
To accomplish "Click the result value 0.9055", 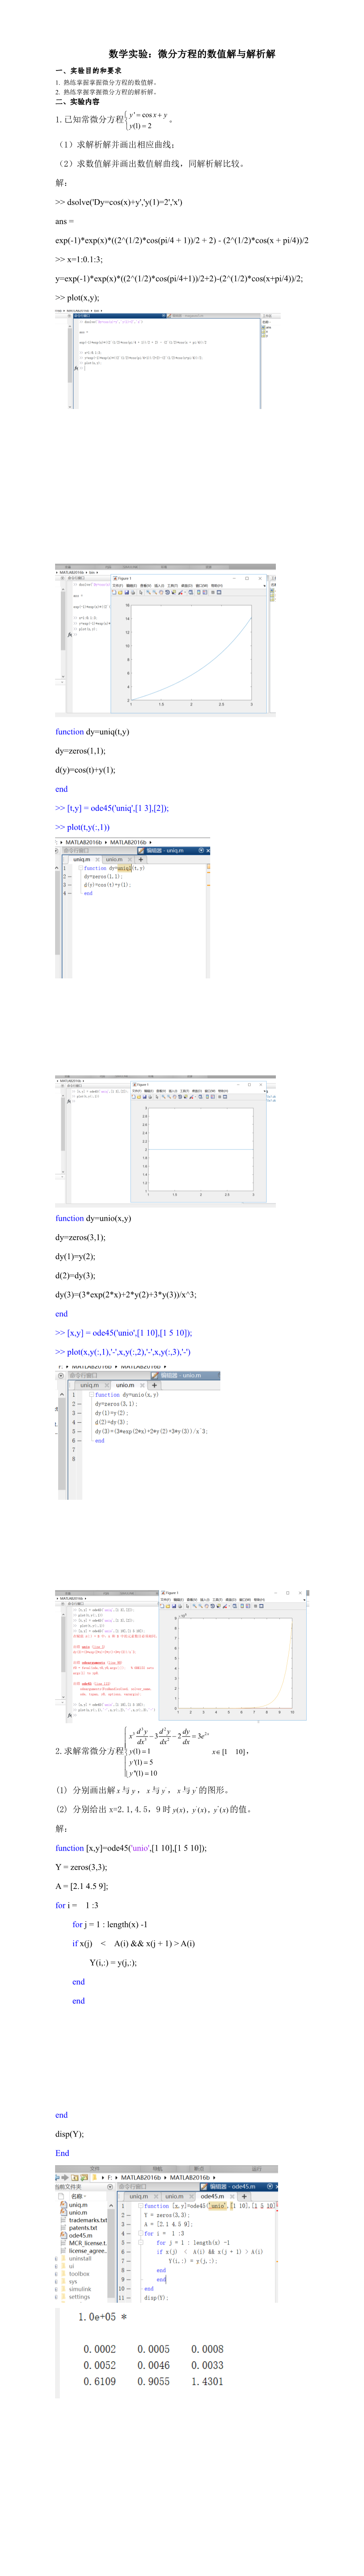I will (153, 2381).
